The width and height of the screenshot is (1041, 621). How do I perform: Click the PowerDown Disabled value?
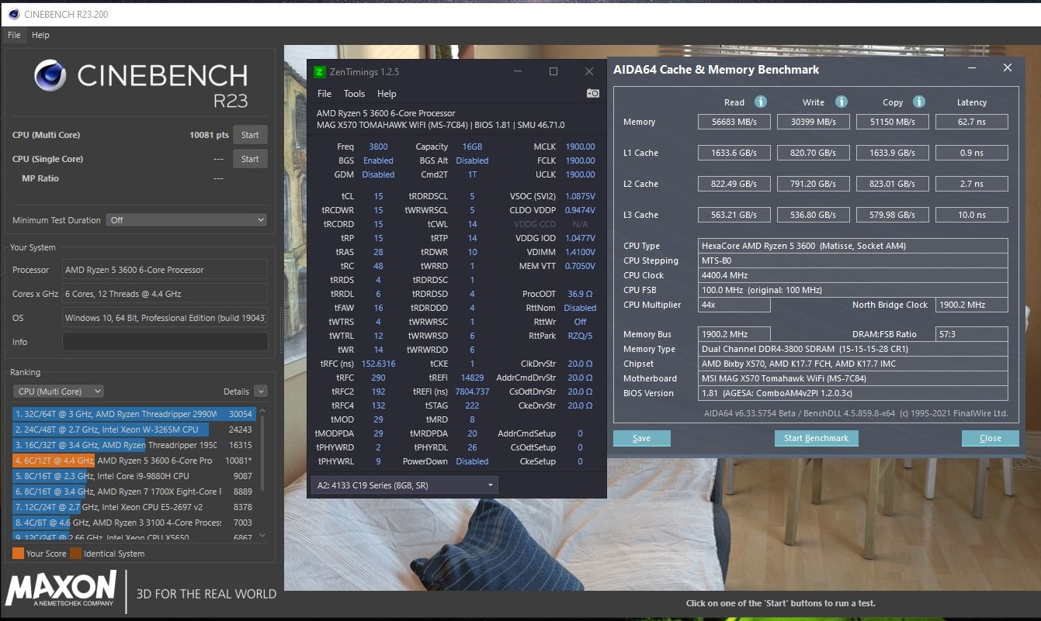472,461
